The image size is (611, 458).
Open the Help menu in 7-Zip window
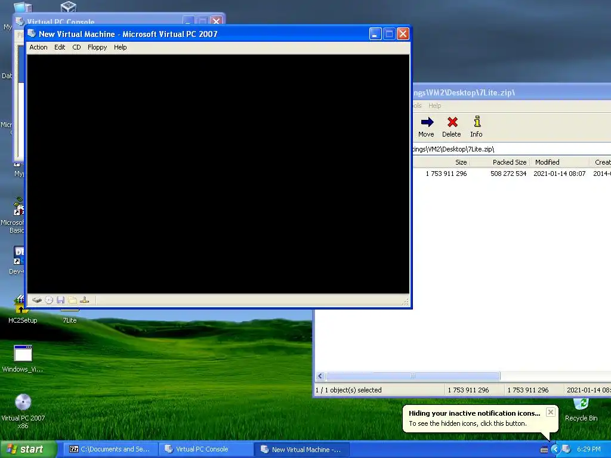[434, 106]
